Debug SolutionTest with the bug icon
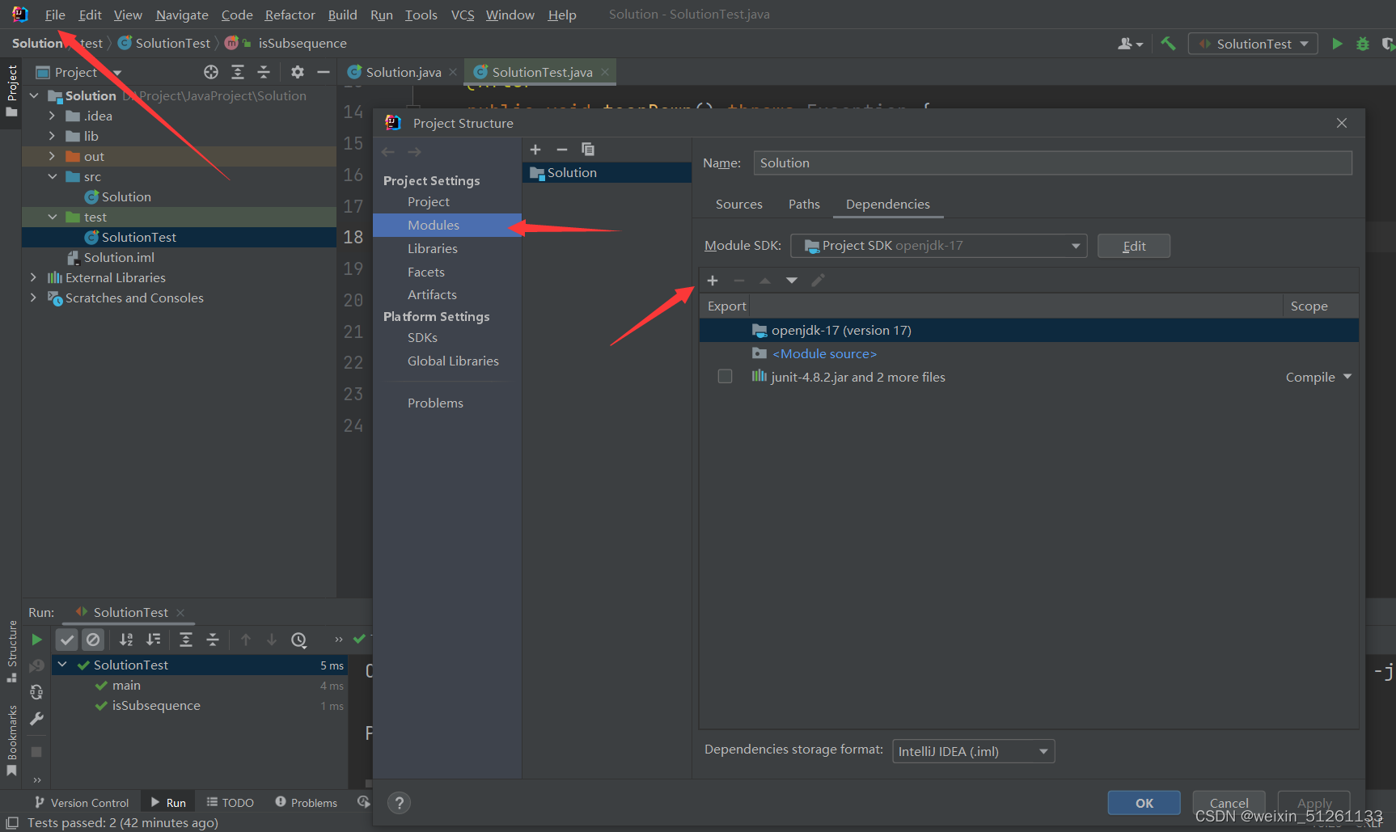This screenshot has height=832, width=1396. 1363,44
